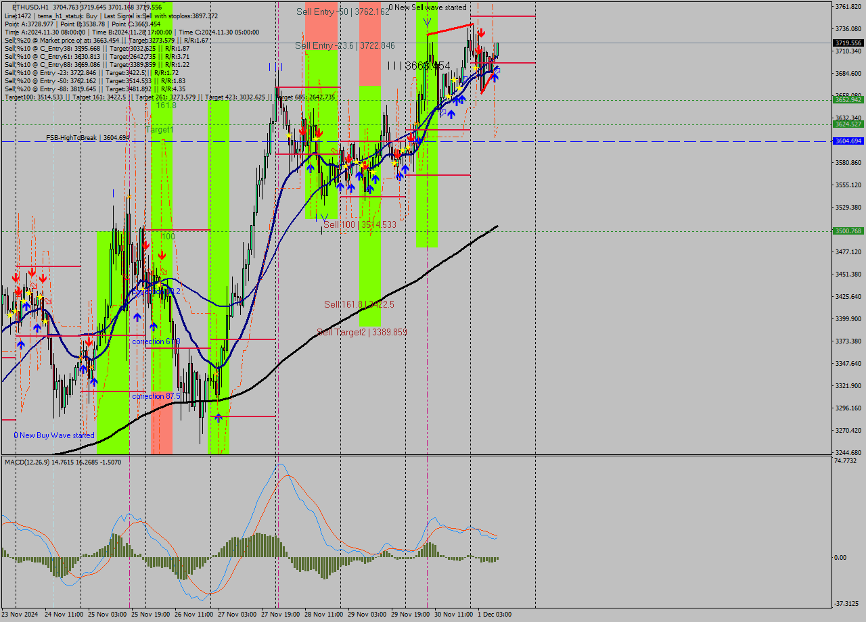Screen dimensions: 866x622
Task: Select the 'Sell %20 @ Market price' line
Action: click(106, 40)
